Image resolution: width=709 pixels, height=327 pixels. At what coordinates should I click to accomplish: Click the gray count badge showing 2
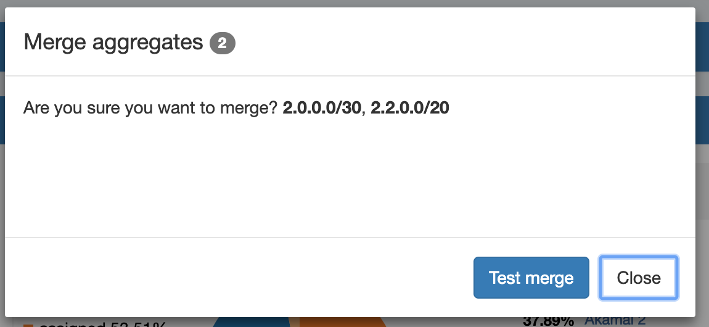point(223,43)
